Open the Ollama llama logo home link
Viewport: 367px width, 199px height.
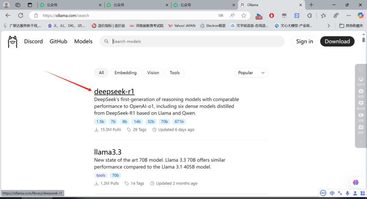(x=13, y=42)
